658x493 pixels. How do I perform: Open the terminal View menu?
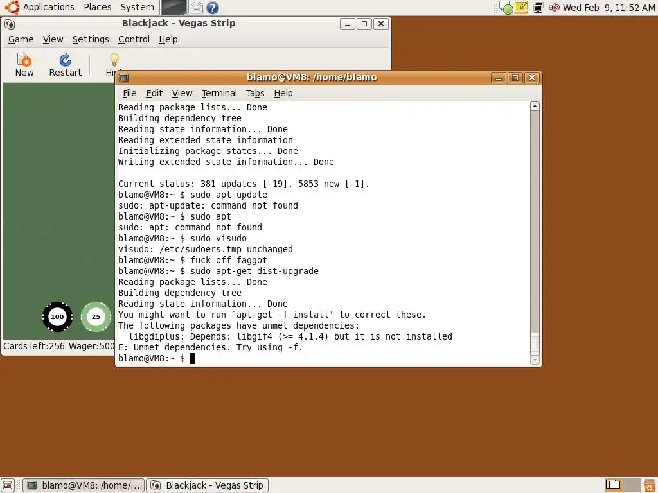point(182,93)
